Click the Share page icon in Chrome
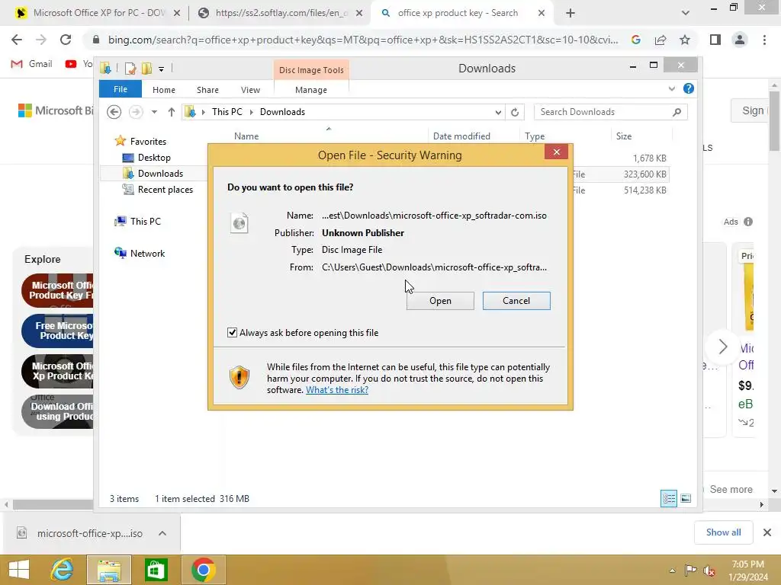 tap(660, 40)
